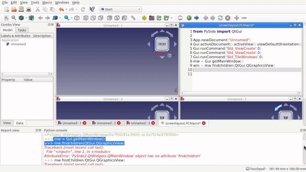Expand the link navigation dropdown arrow
Viewport: 306px width, 172px height.
click(60, 18)
